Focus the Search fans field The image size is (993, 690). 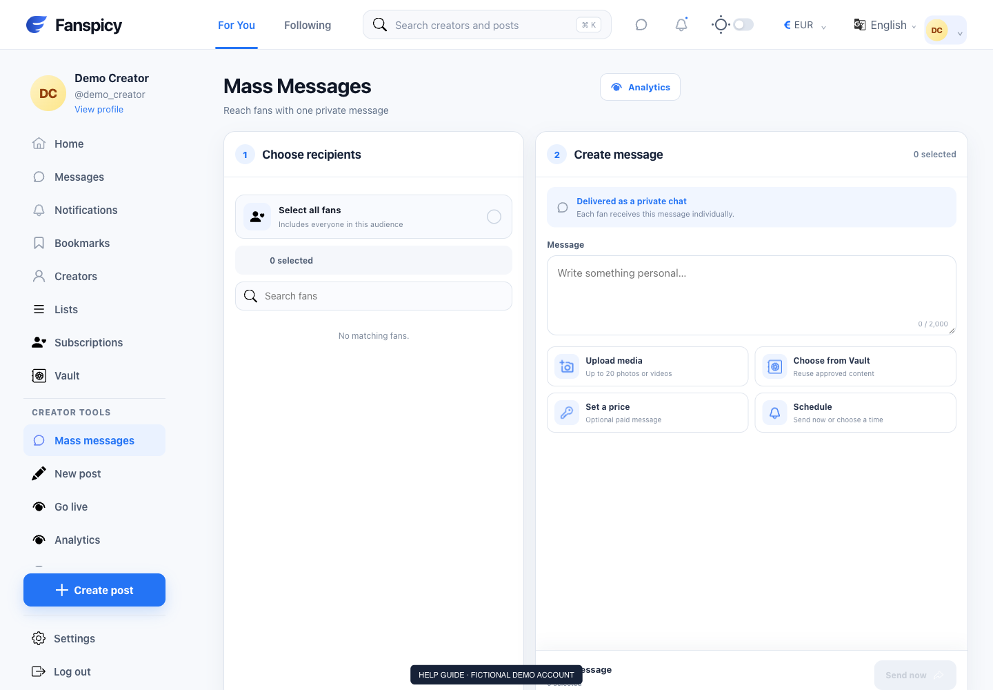click(x=374, y=296)
